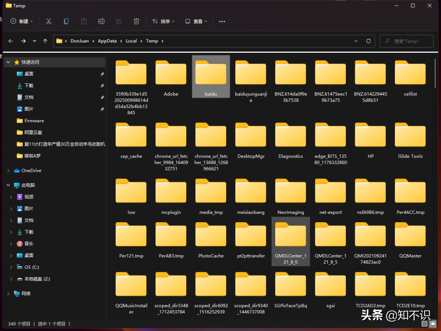Open the See more ellipsis menu
The image size is (441, 331).
pyautogui.click(x=222, y=21)
